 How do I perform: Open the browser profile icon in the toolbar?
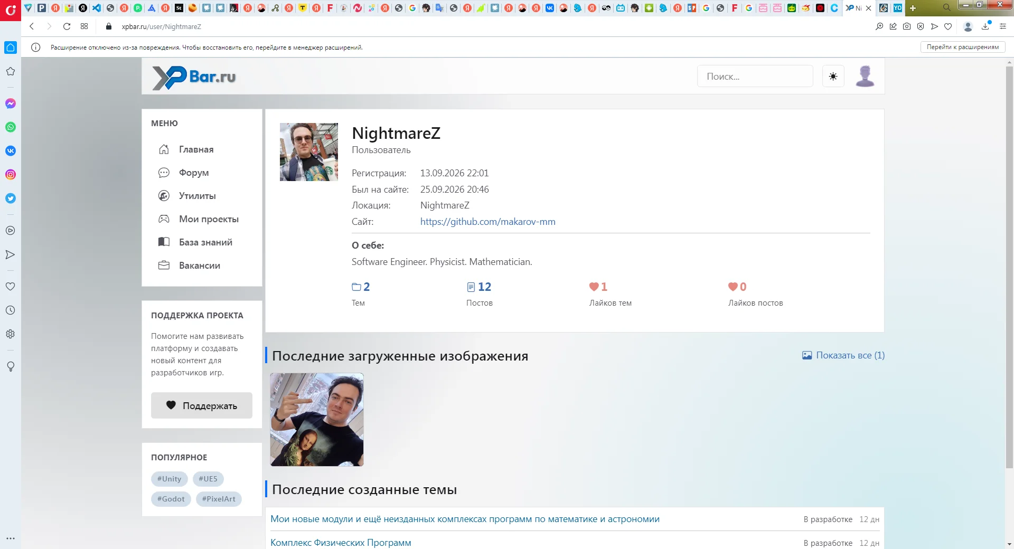click(x=968, y=26)
